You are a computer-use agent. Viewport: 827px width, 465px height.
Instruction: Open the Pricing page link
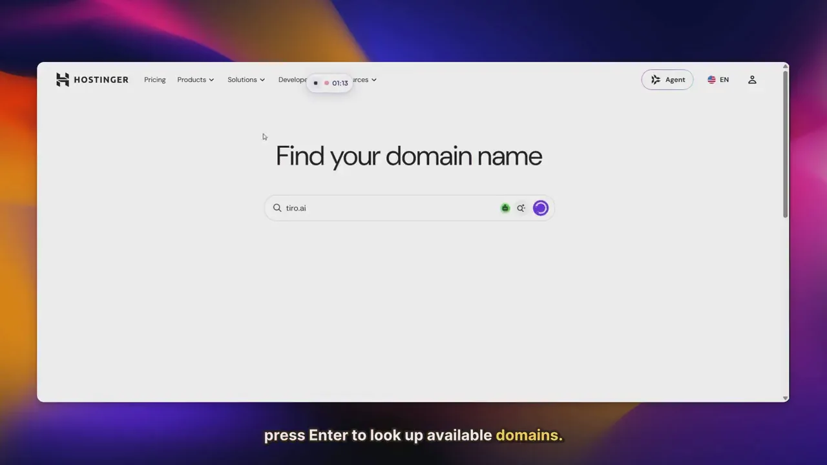tap(154, 79)
